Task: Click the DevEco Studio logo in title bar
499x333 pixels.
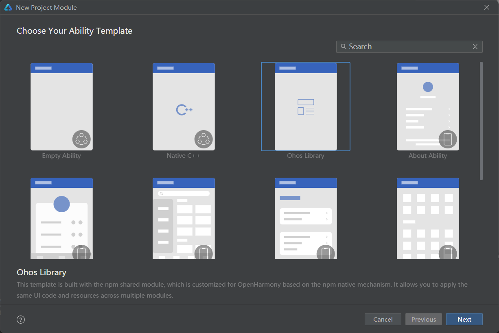Action: pos(8,7)
